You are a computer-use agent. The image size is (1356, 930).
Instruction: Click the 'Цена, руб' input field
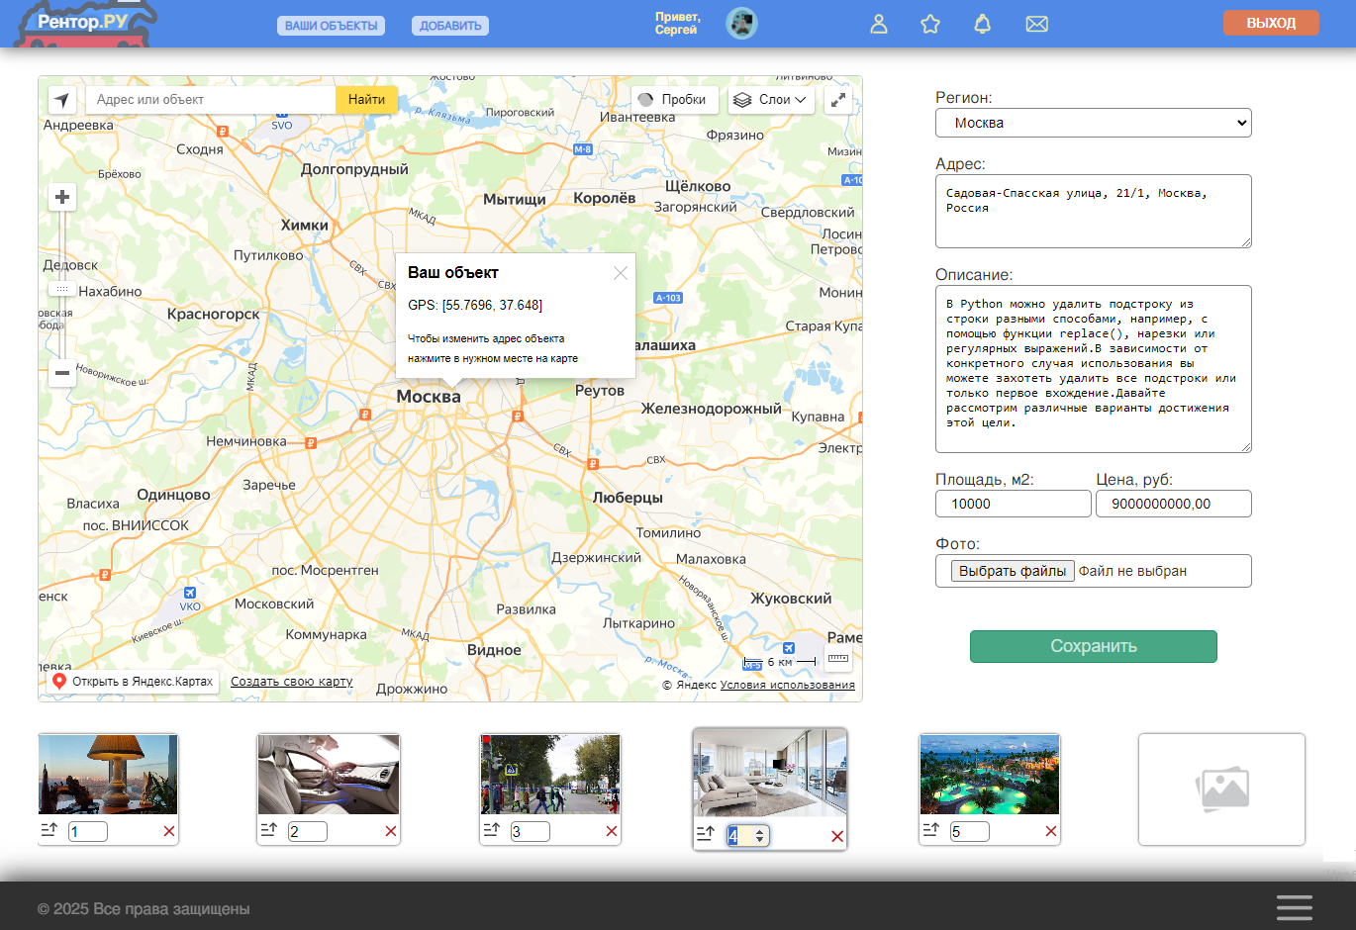[x=1174, y=504]
